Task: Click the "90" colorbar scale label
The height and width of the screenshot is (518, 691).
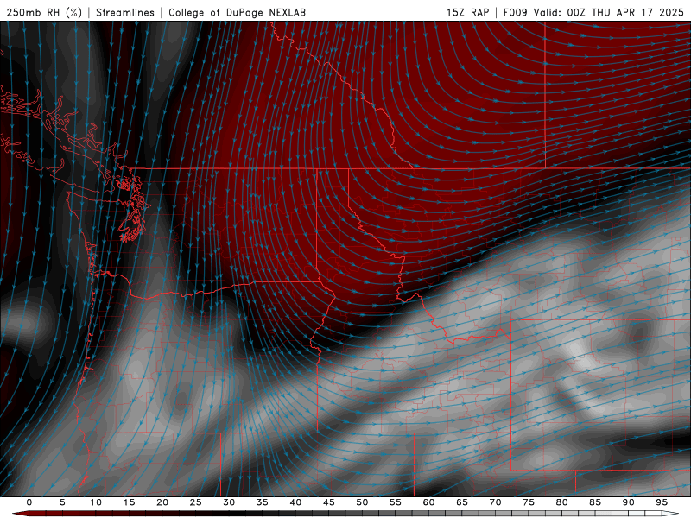Action: (x=629, y=502)
